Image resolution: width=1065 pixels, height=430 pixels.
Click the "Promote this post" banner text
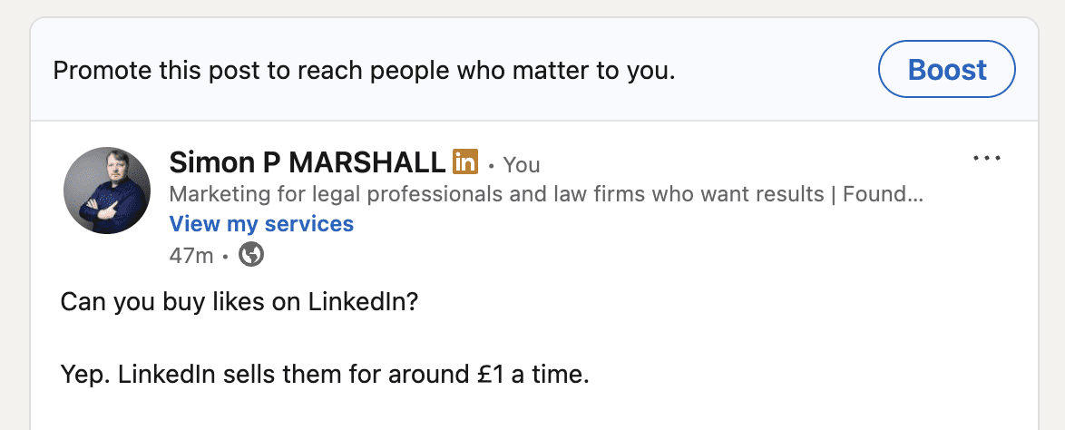click(363, 70)
